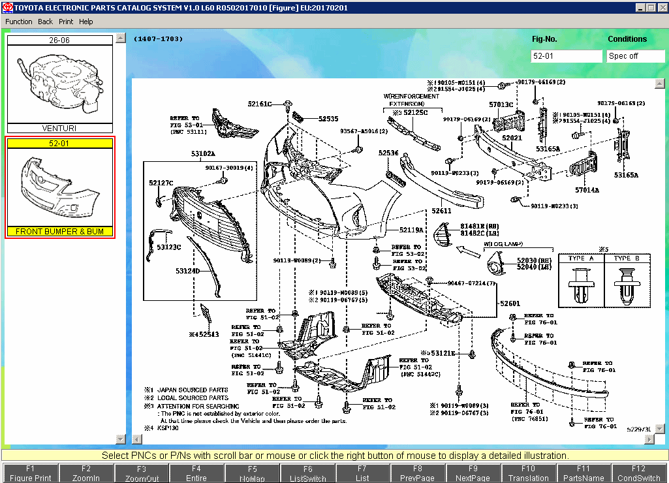Open Translation using the F10 button
This screenshot has height=483, width=669.
click(x=528, y=471)
